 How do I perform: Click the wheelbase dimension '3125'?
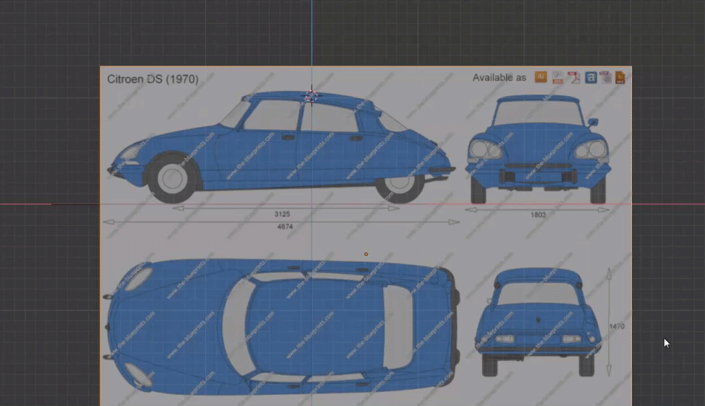(x=283, y=214)
